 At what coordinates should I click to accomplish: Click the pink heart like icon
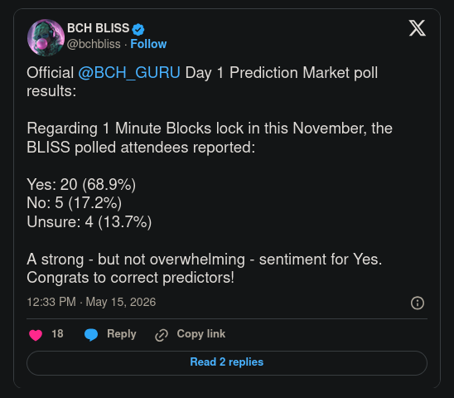tap(36, 335)
